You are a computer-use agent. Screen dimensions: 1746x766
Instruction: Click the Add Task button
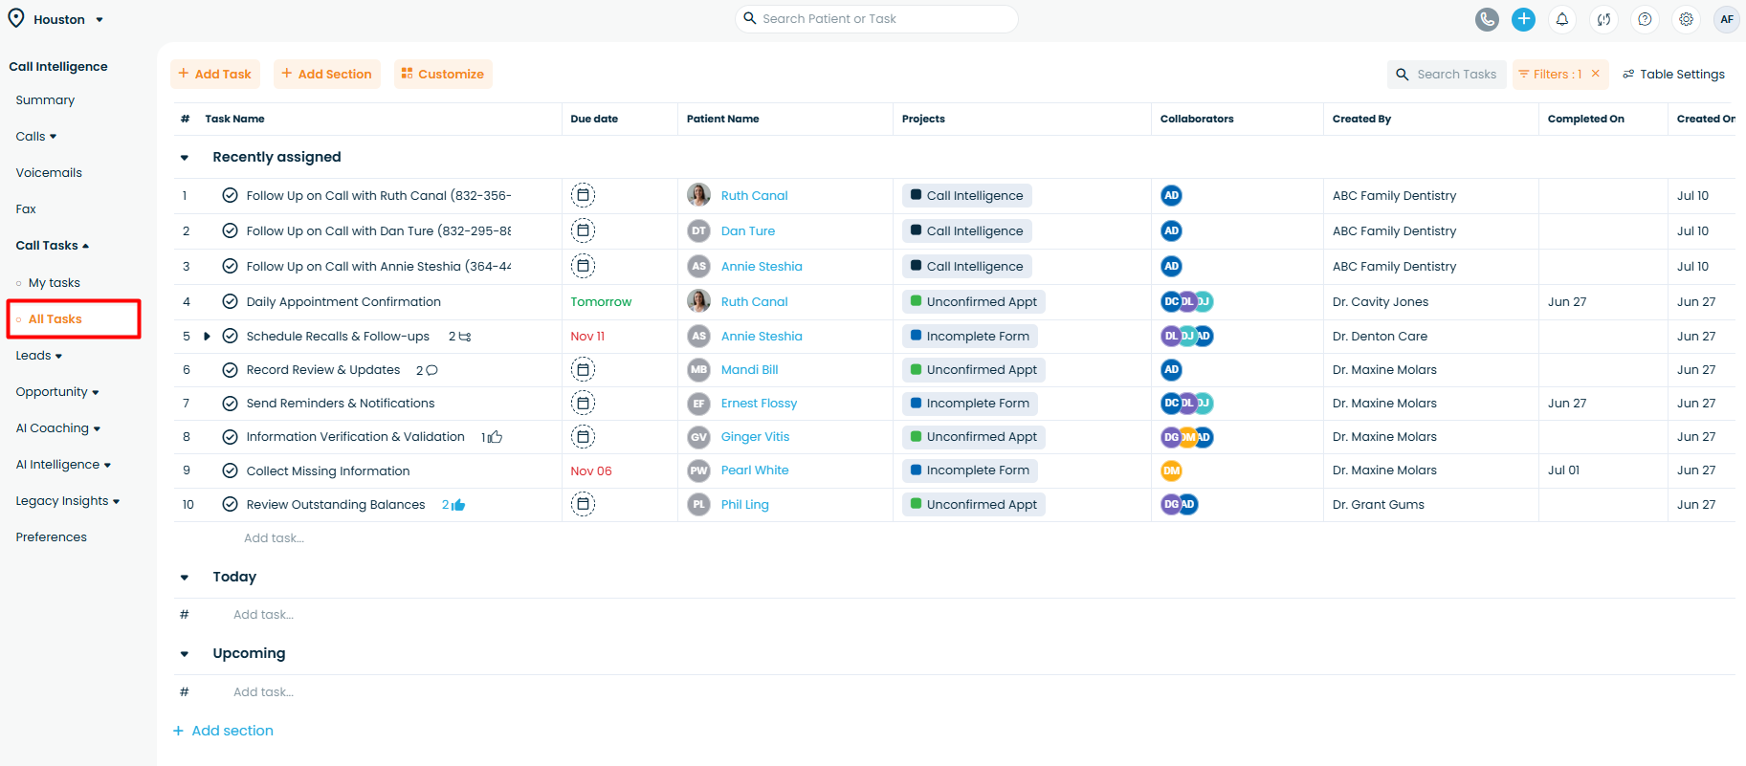215,74
